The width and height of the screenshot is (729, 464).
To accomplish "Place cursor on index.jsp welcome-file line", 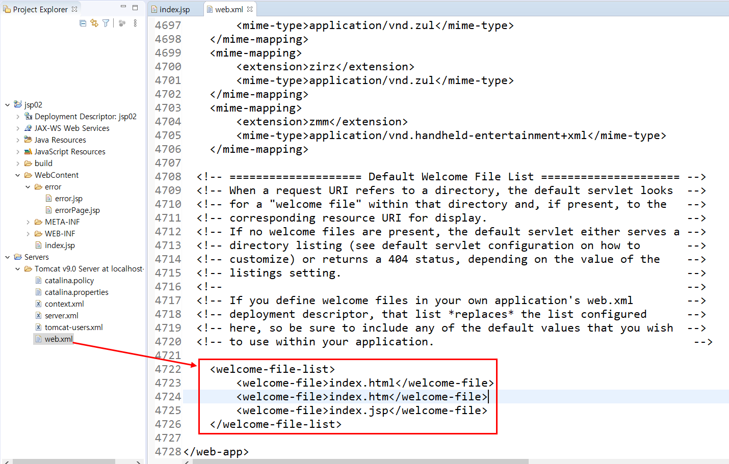I will tap(362, 411).
